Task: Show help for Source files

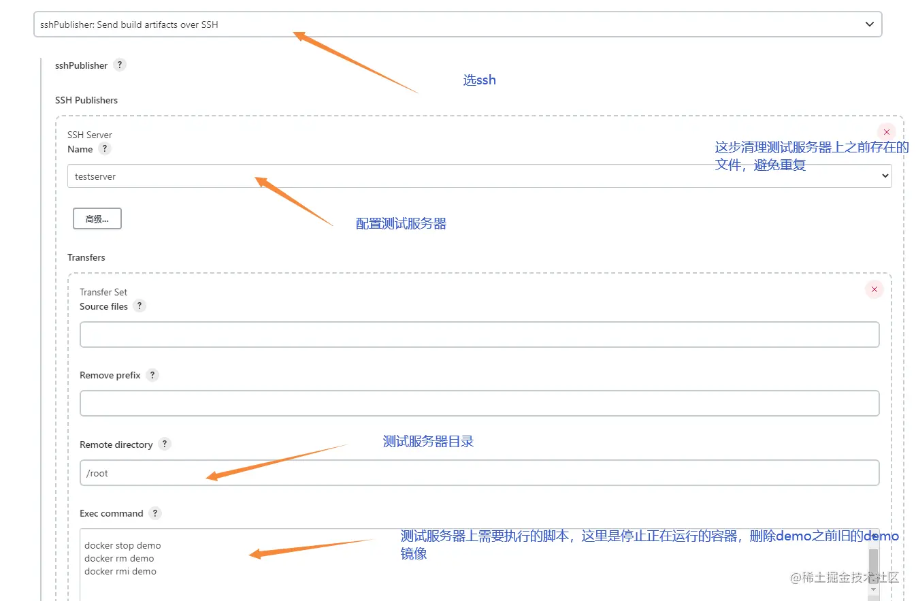Action: 140,306
